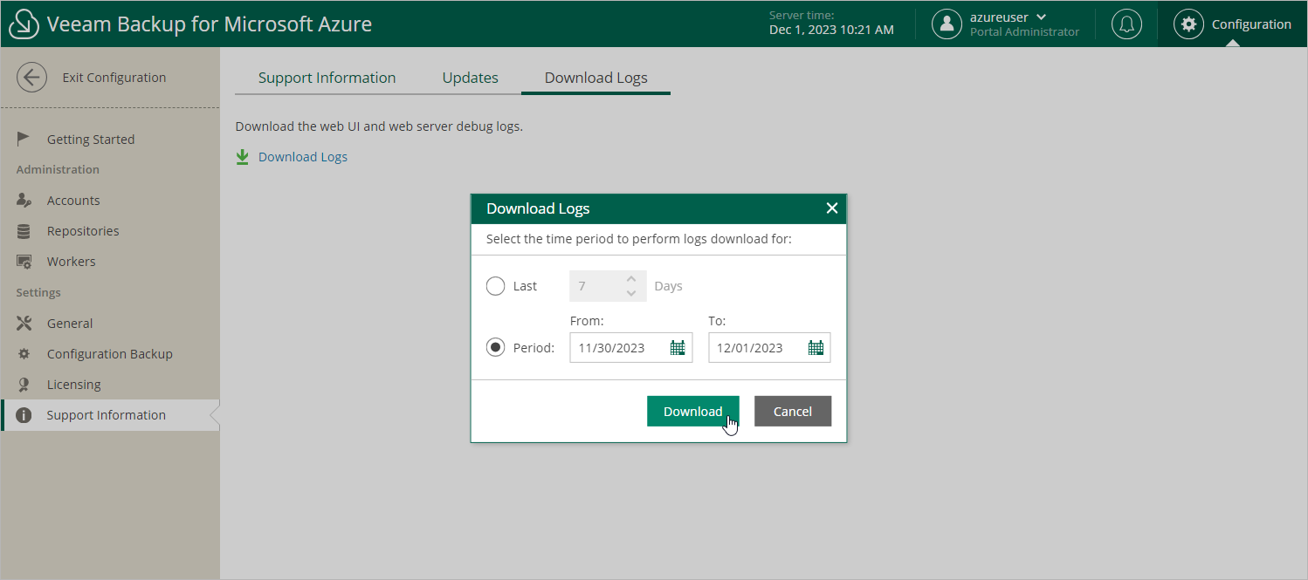Screen dimensions: 1308x580
Task: Select the Period radio button
Action: (495, 347)
